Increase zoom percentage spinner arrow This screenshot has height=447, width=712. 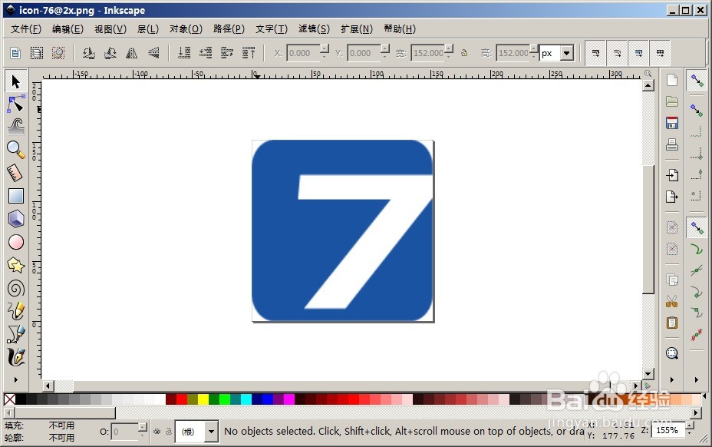(690, 425)
